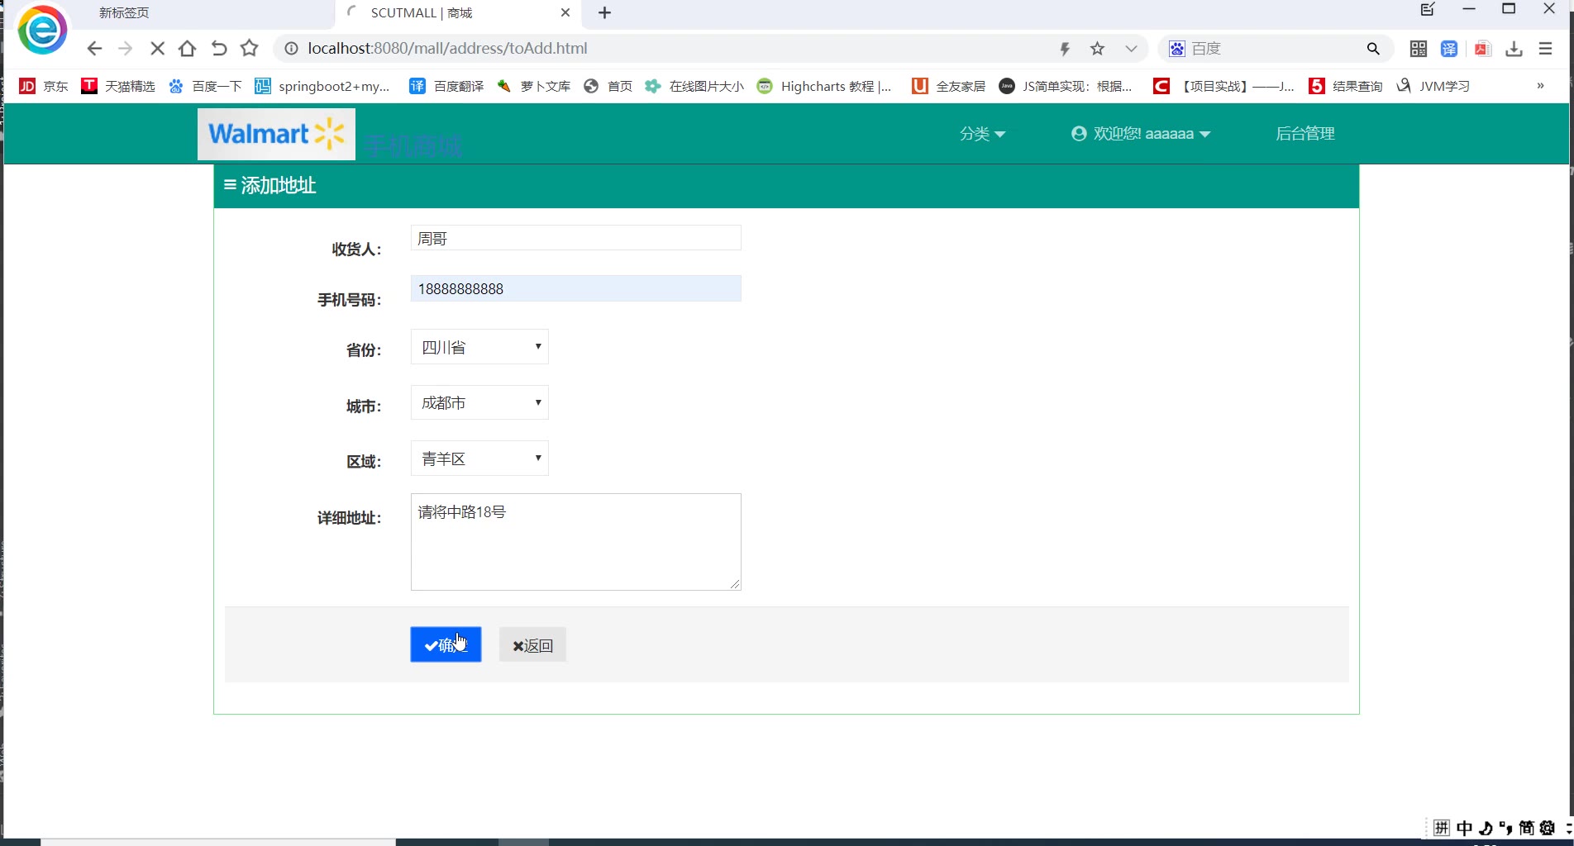Screen dimensions: 1574x846
Task: Open the extensions grid icon
Action: click(1419, 49)
